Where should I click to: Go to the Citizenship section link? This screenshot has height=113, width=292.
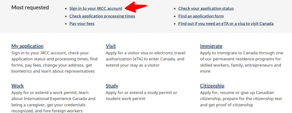click(x=212, y=86)
